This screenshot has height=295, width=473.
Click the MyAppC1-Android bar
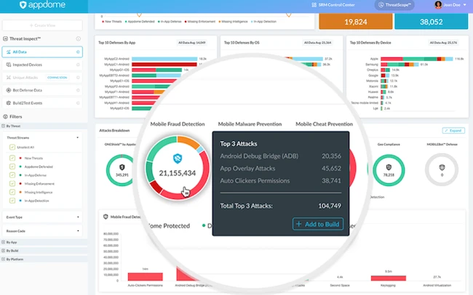pos(164,65)
